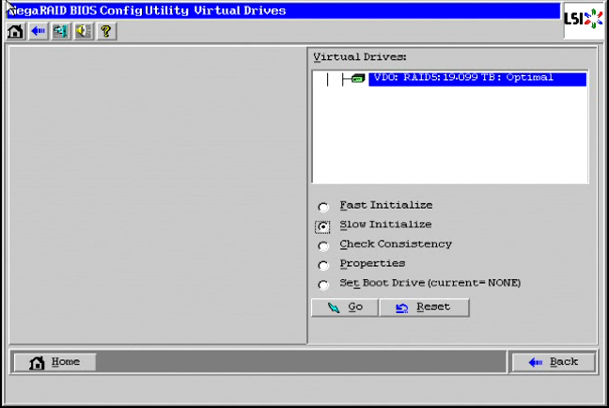Click the Home button at bottom left
Viewport: 609px width, 408px height.
point(55,362)
